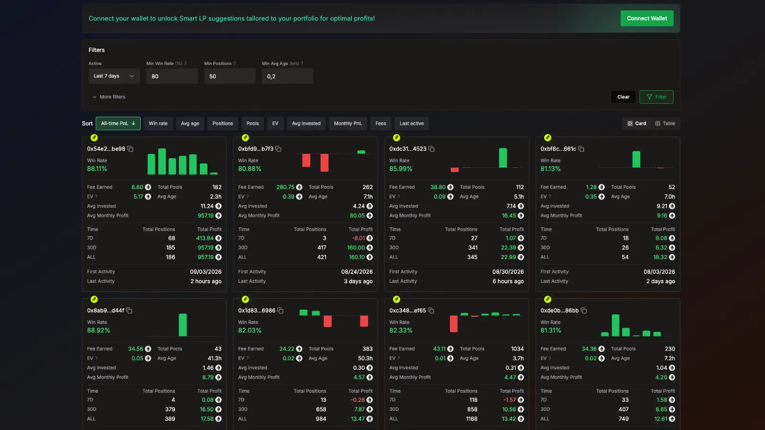
Task: Click EV help icon on card 0xbf8c...661c
Action: point(550,197)
